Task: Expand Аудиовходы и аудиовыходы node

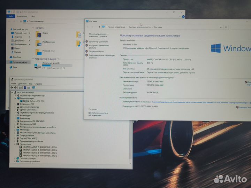Action: point(15,95)
